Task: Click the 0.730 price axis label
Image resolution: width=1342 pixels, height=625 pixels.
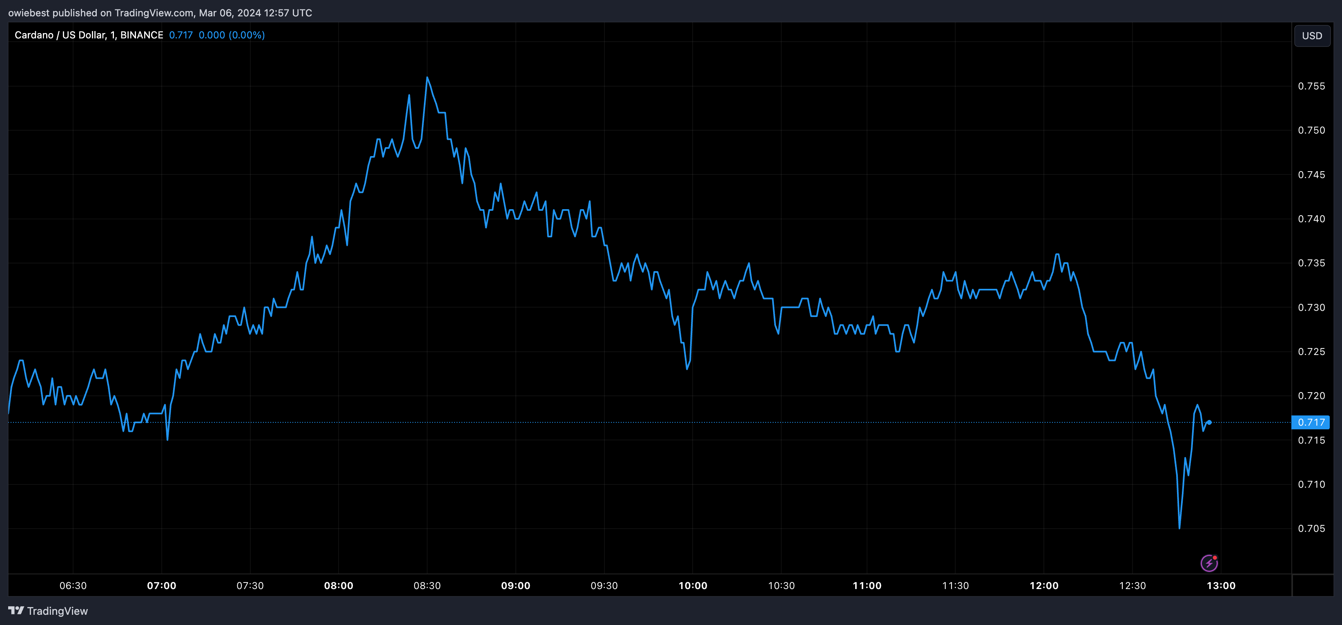Action: click(1311, 308)
